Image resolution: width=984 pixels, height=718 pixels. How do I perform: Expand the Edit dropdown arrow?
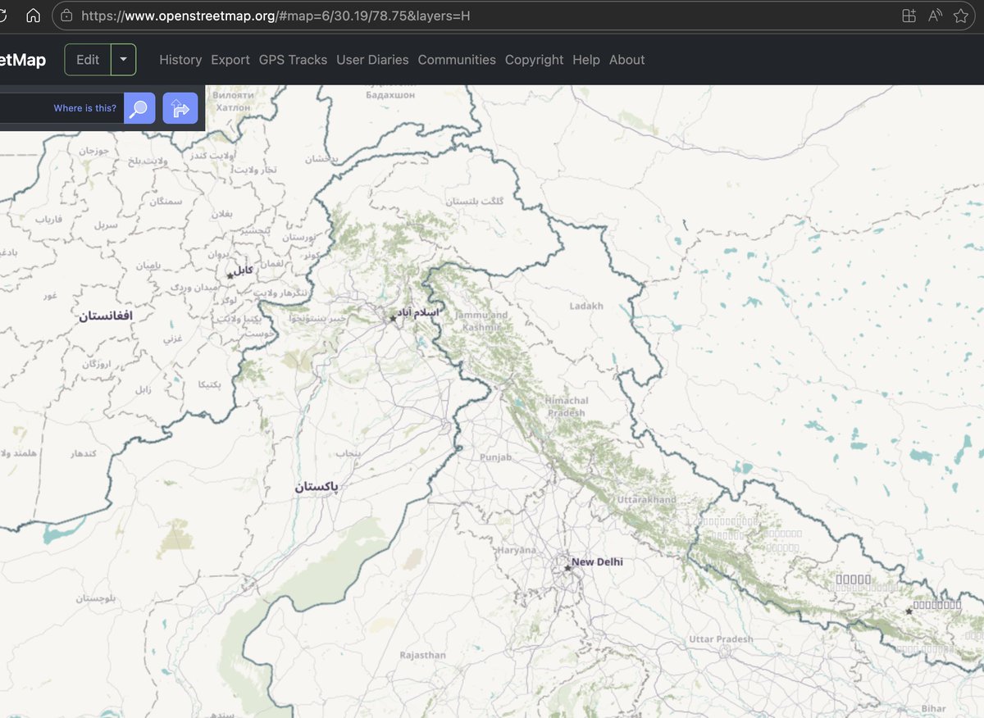(x=124, y=60)
